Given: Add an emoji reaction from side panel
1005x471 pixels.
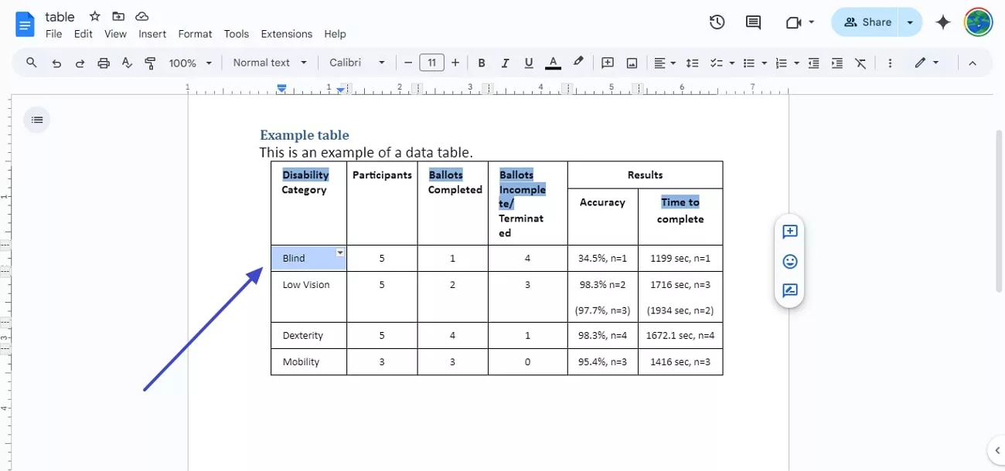Looking at the screenshot, I should click(789, 262).
